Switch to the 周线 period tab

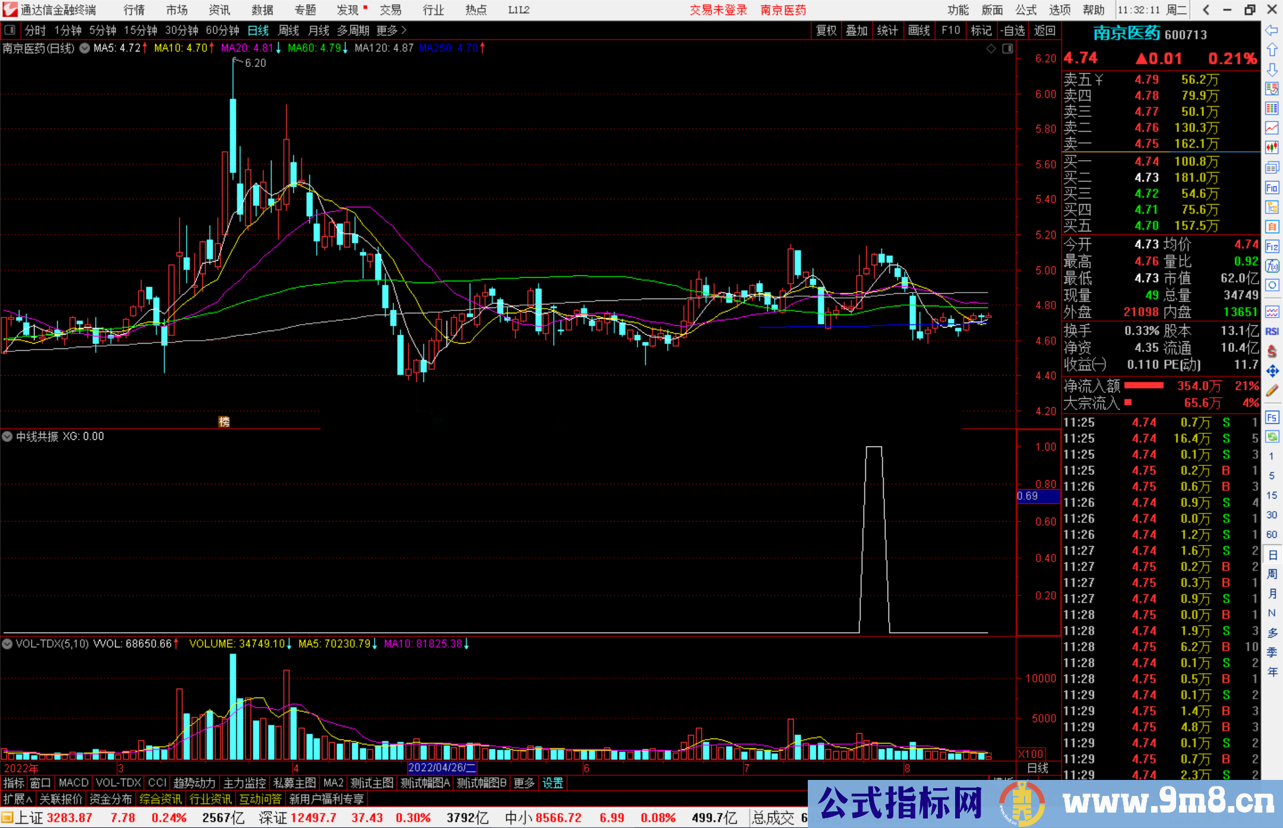click(288, 30)
